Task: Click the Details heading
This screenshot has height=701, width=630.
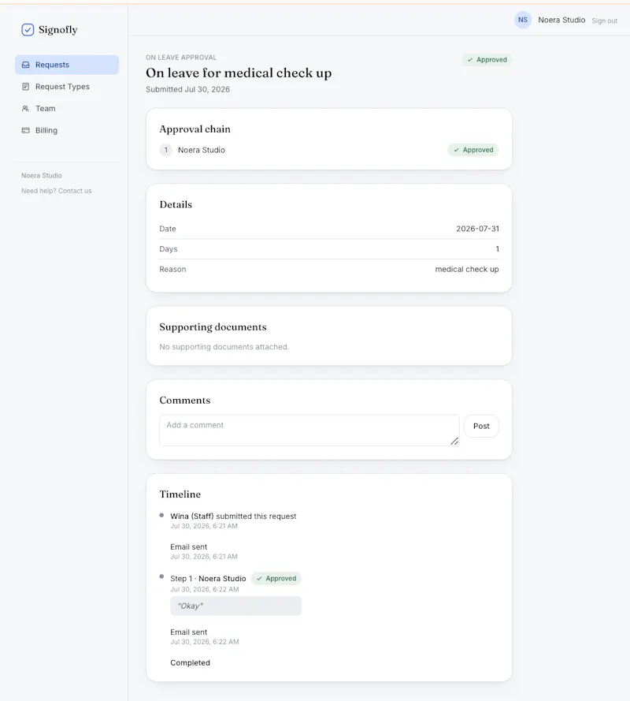Action: pyautogui.click(x=176, y=205)
